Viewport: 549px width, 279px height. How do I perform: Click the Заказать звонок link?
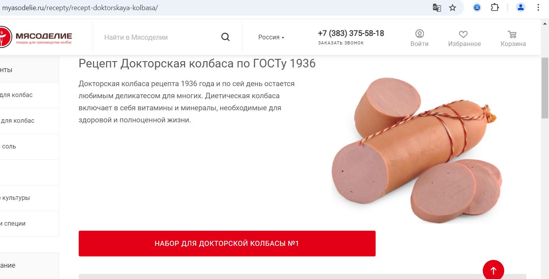tap(341, 43)
